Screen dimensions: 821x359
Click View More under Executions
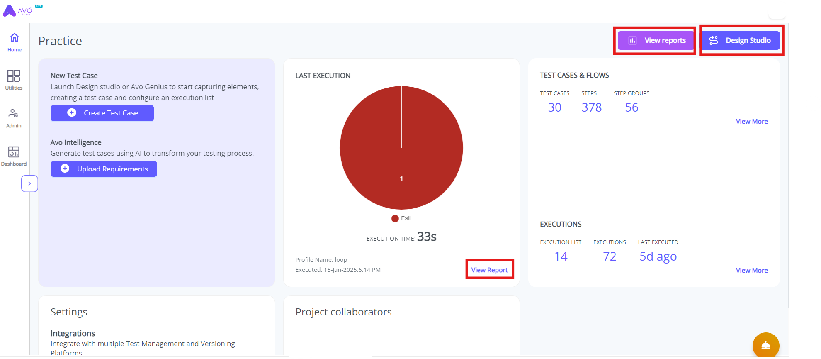[x=751, y=271]
